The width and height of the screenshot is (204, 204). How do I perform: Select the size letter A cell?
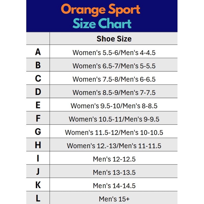click(x=38, y=52)
